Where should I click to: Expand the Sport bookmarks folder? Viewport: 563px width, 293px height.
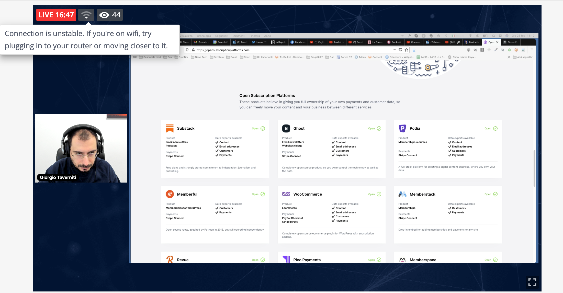coord(245,57)
